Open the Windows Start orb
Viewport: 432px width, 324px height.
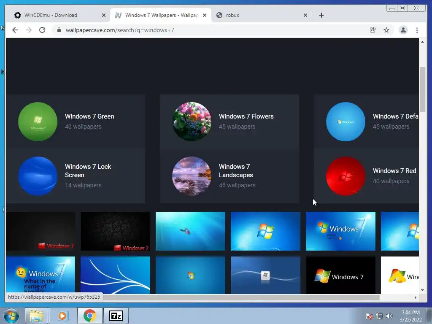11,316
